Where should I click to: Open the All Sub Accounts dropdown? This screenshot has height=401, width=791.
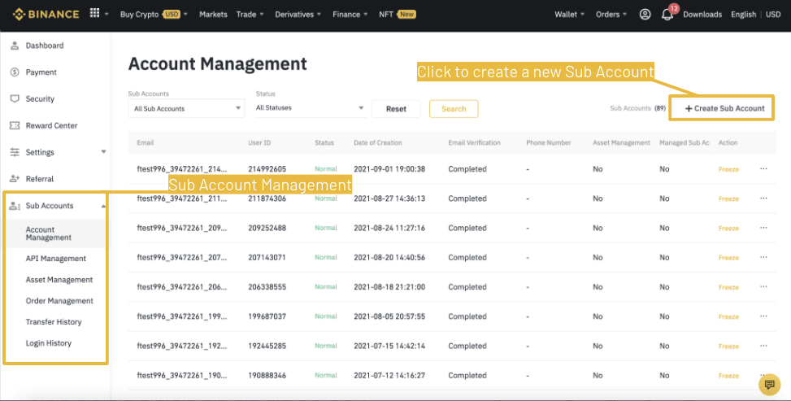pos(186,108)
